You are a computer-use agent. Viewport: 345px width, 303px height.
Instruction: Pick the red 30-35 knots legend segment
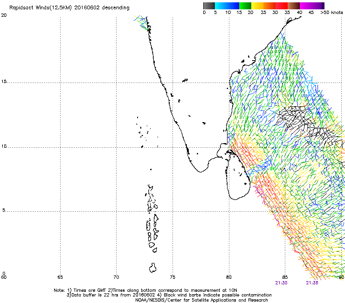(x=282, y=6)
